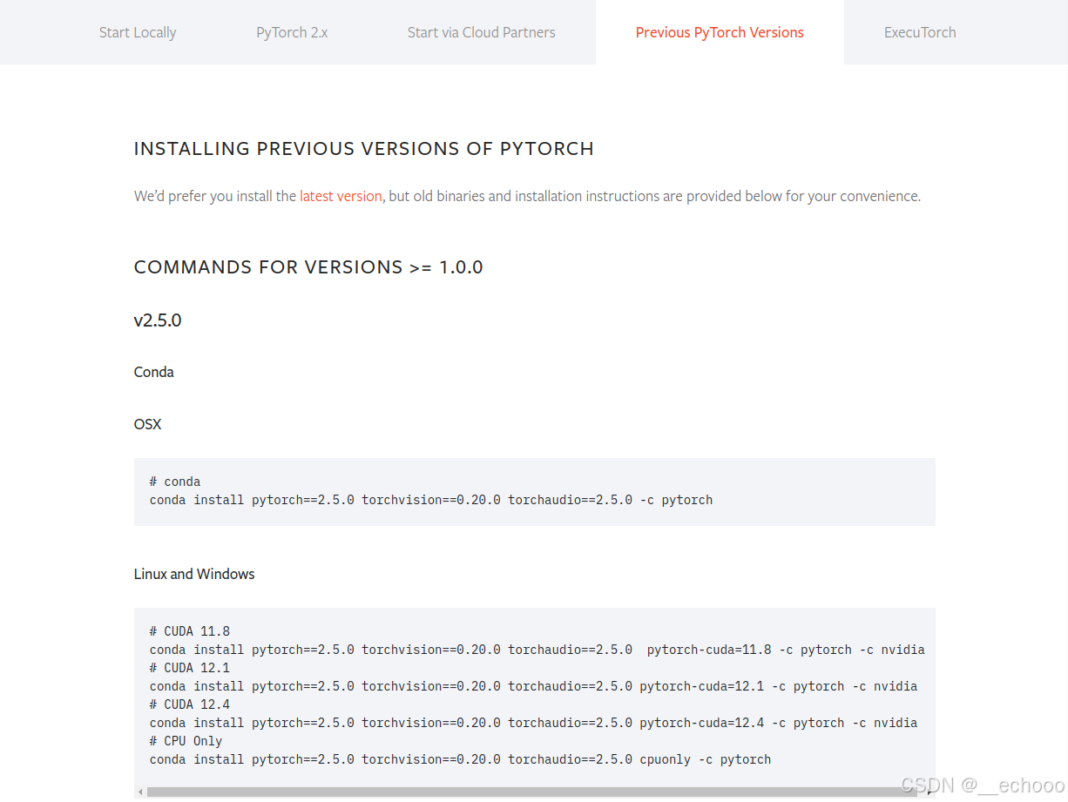Click the '# CUDA 12.1' comment line
The image size is (1068, 802).
click(x=190, y=668)
